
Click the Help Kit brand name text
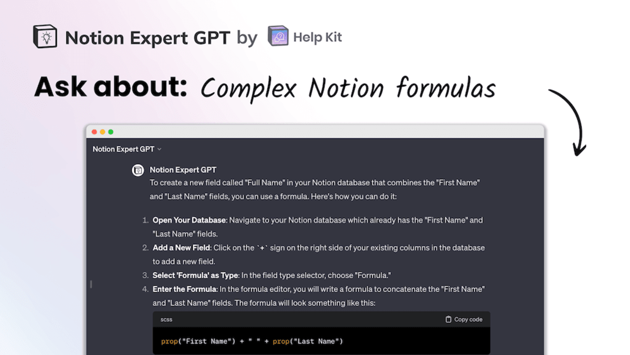click(x=318, y=37)
